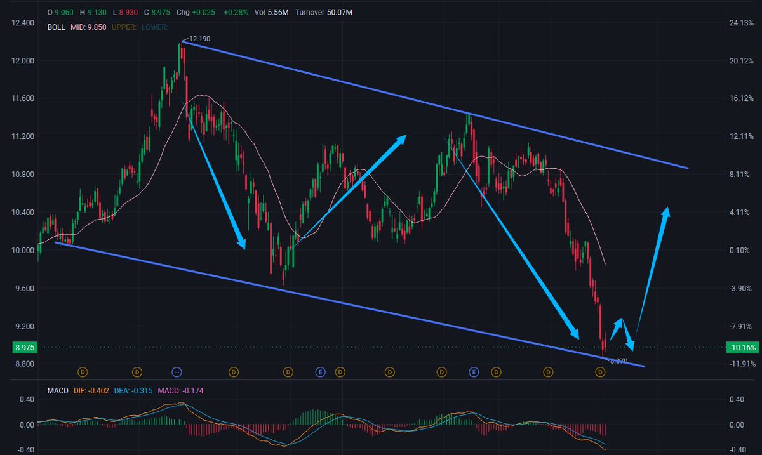Click the MACD: -0.174 value
This screenshot has height=455, width=762.
(182, 390)
